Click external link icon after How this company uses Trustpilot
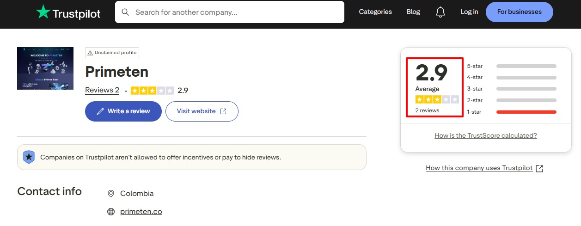 click(x=539, y=168)
